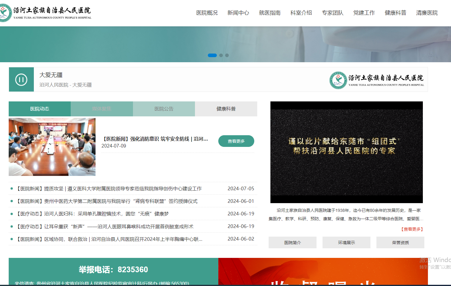The height and width of the screenshot is (286, 451).
Task: Open news about 贵州中医药大学 肾病专科联盟
Action: tap(106, 201)
